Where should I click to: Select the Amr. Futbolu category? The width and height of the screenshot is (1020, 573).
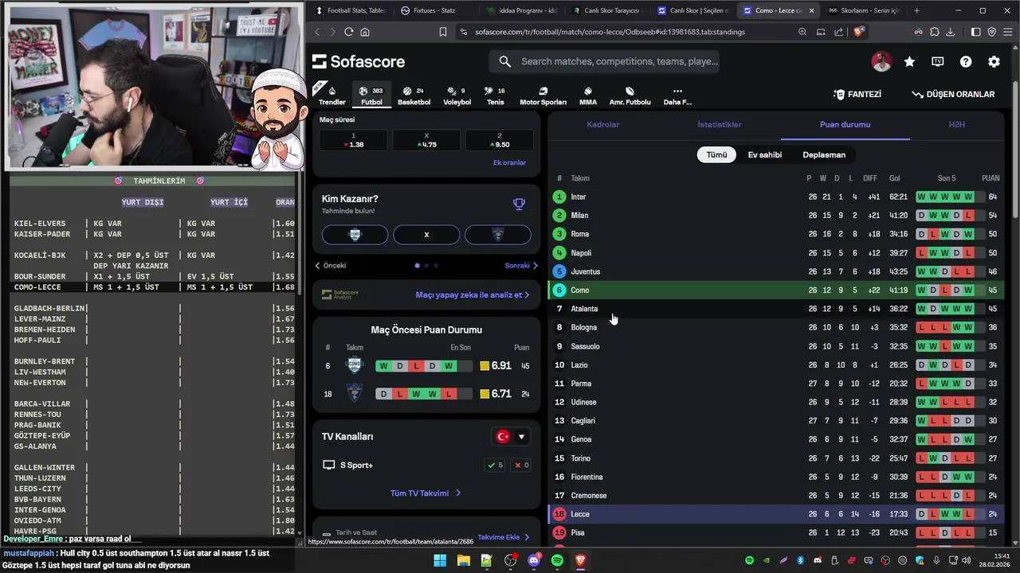(x=630, y=95)
